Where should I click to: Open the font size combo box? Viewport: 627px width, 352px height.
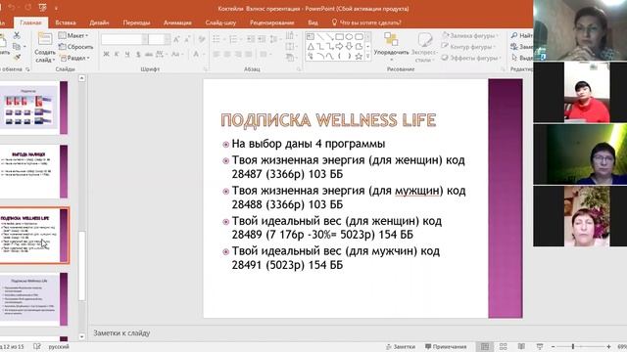[160, 39]
